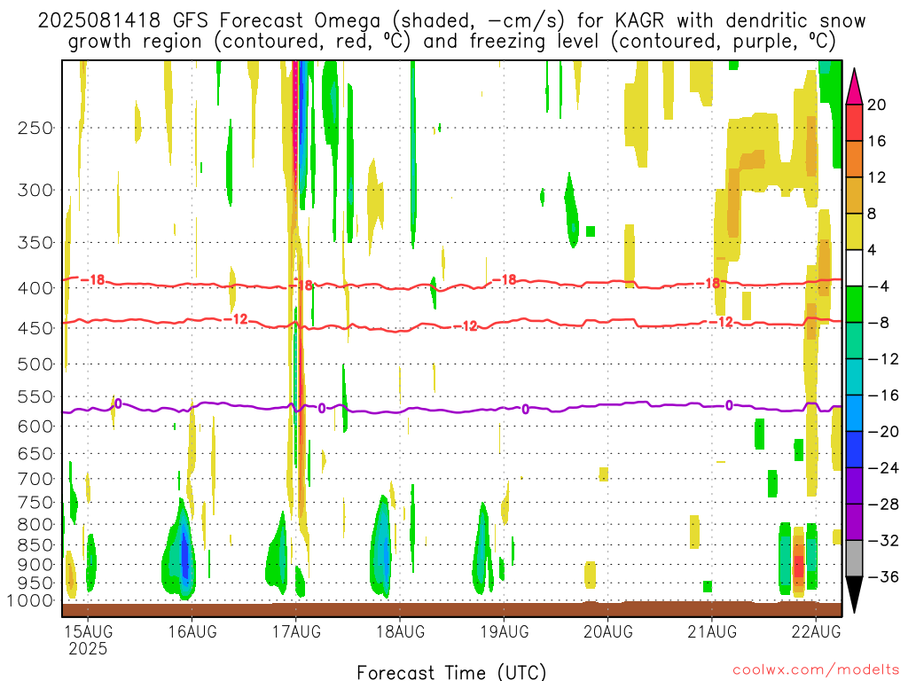Click the 950 pressure level label
The width and height of the screenshot is (908, 681).
[x=35, y=583]
